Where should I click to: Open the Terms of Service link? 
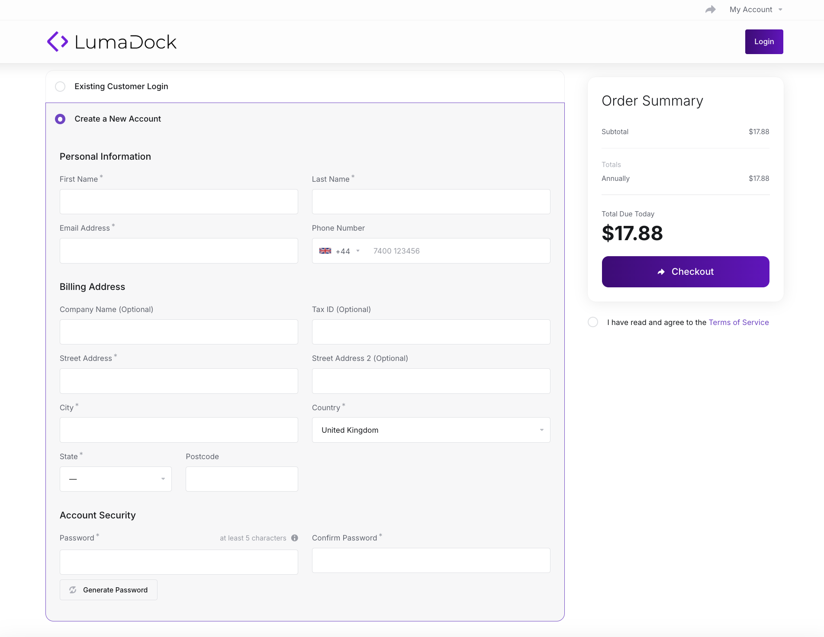[x=739, y=322]
